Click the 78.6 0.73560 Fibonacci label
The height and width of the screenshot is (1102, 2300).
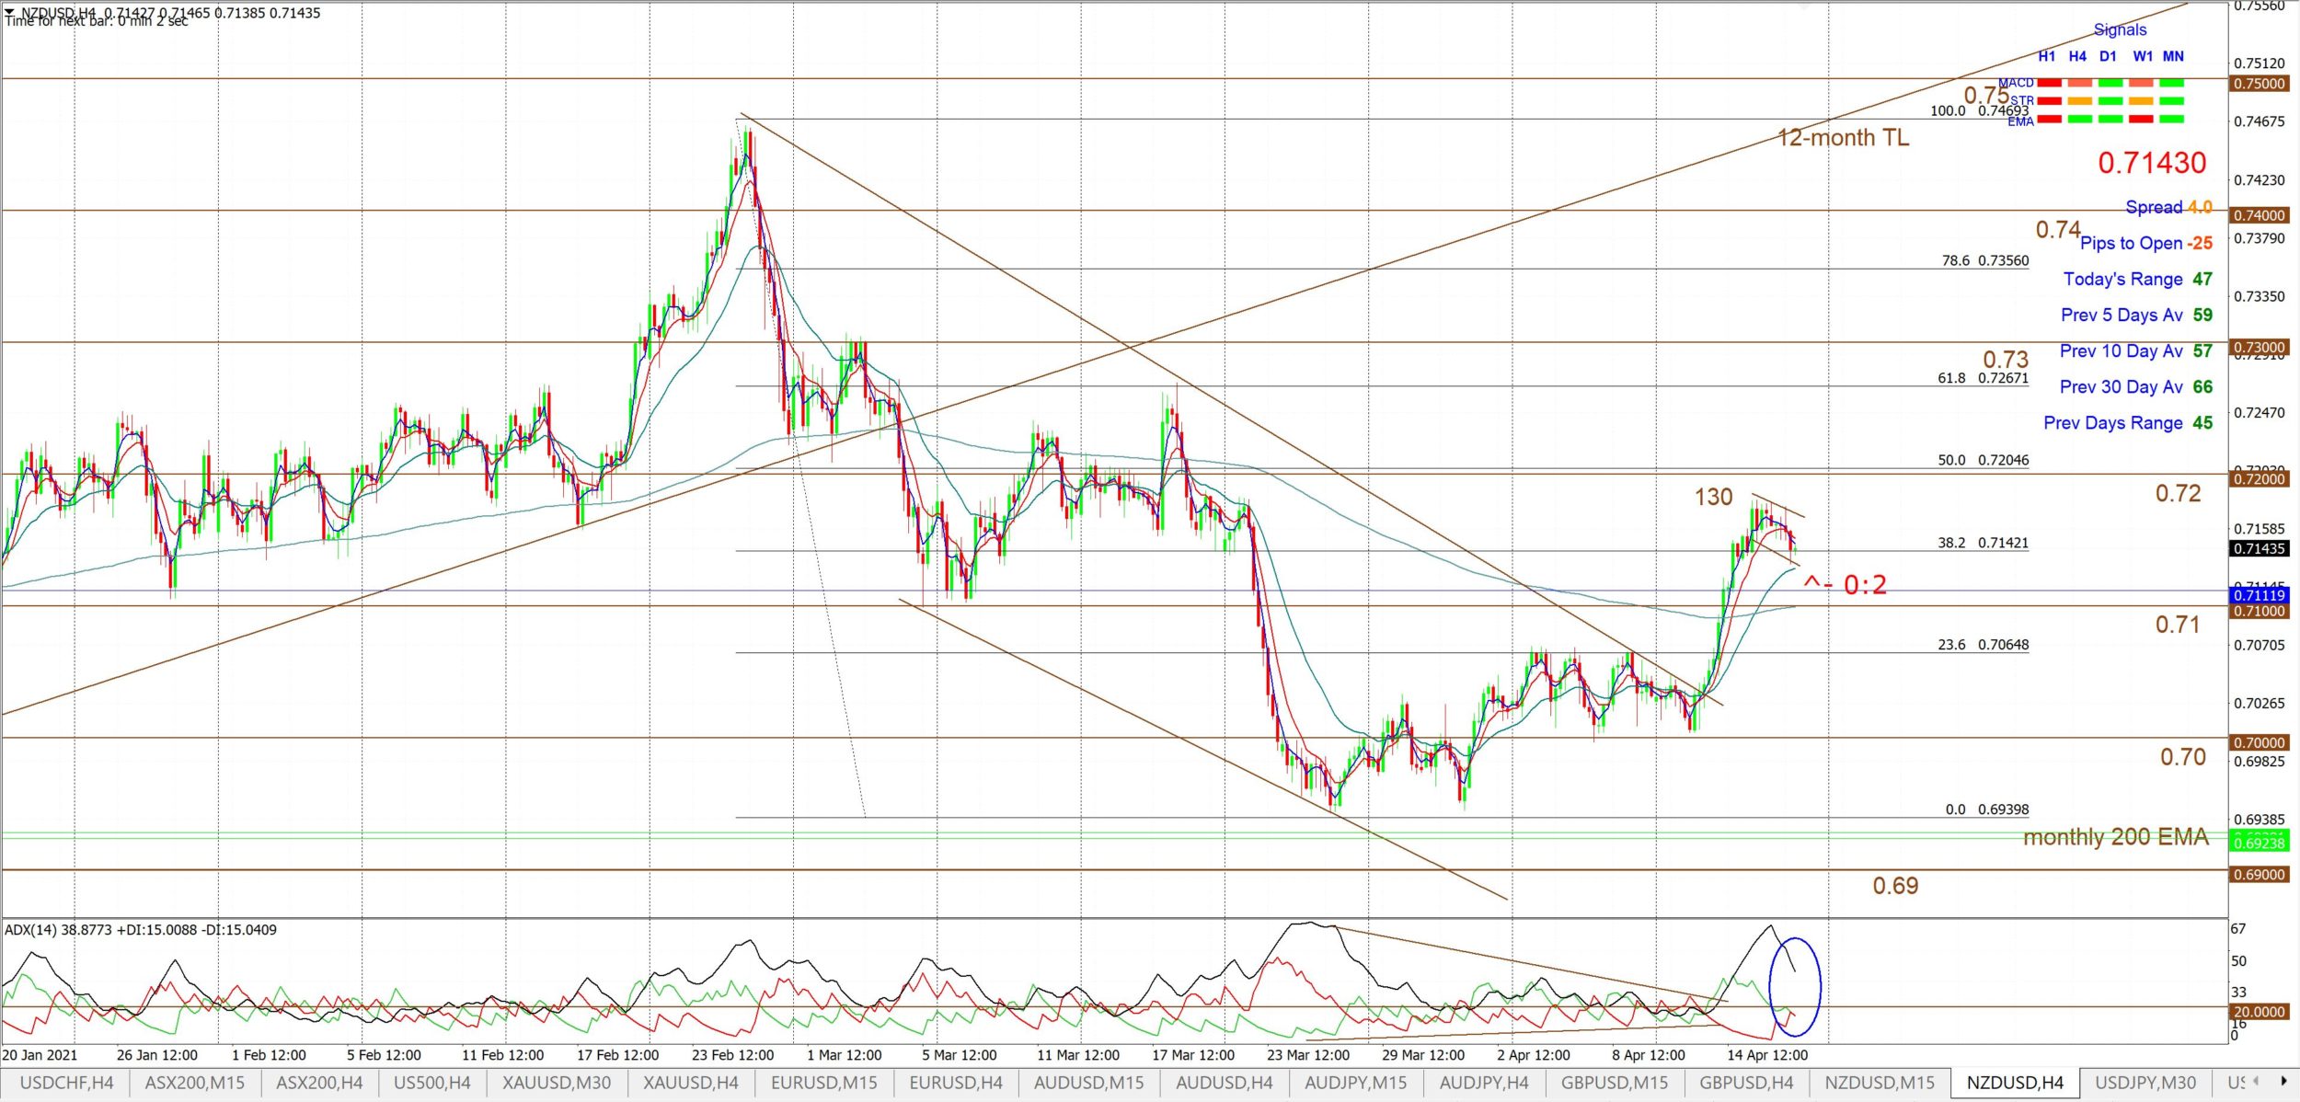pyautogui.click(x=1984, y=260)
